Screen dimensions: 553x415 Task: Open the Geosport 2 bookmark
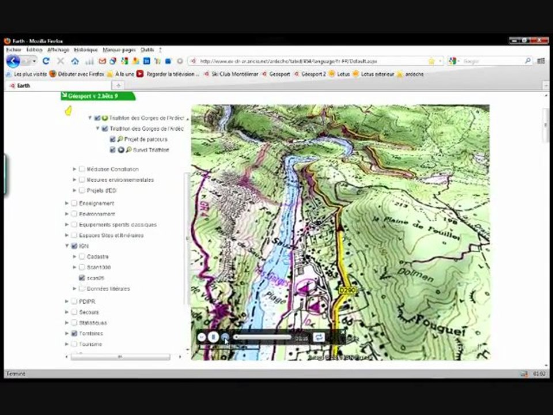[x=310, y=74]
